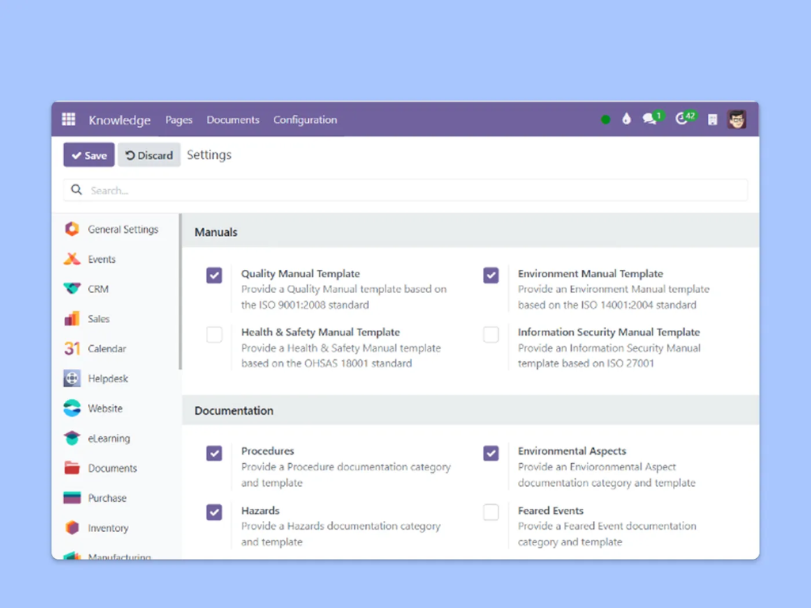The image size is (811, 608).
Task: Uncheck Quality Manual Template checkbox
Action: click(x=214, y=275)
